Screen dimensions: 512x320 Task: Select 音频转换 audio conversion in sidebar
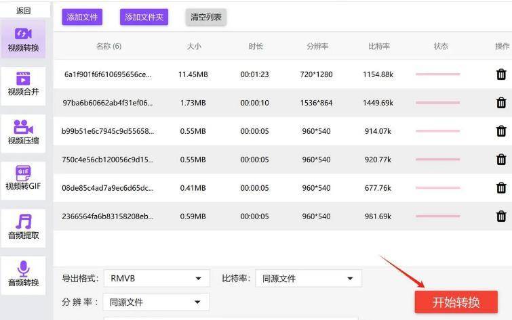tap(24, 273)
